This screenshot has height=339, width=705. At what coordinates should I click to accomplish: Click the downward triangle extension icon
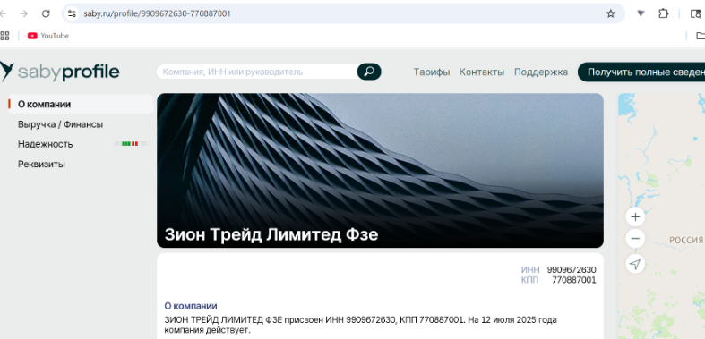pyautogui.click(x=641, y=13)
